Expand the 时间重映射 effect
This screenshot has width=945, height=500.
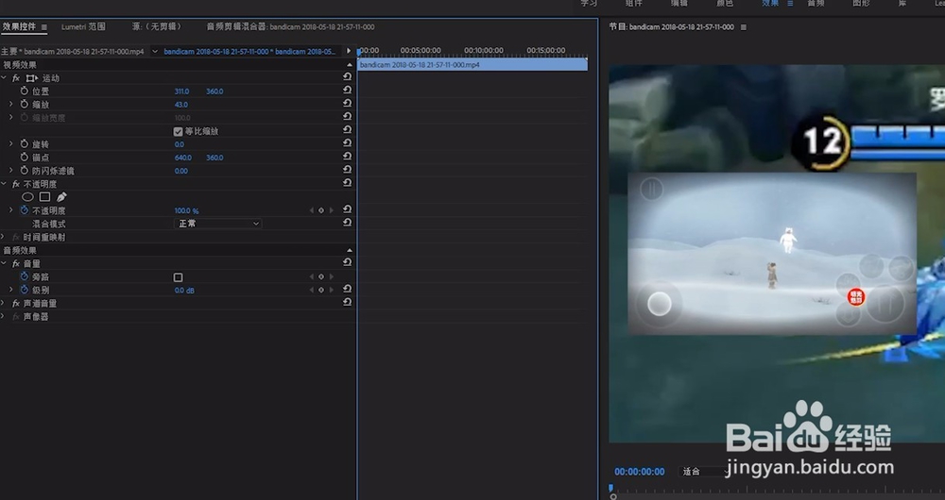3,237
